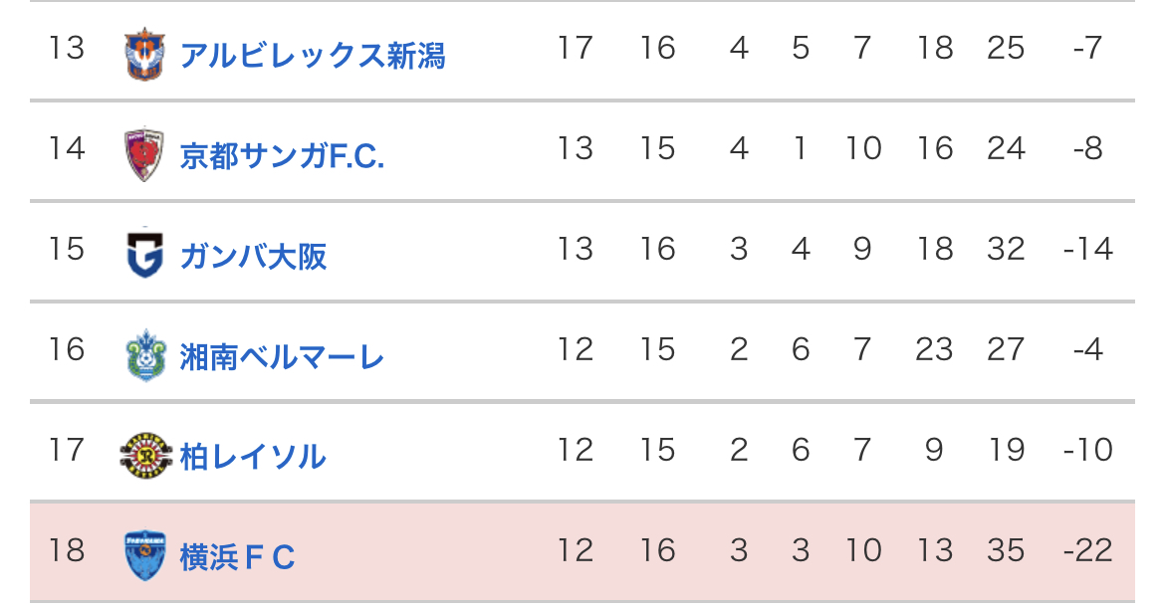1165x610 pixels.
Task: Click the Kyoto Sanga F.C. crest icon
Action: point(144,155)
